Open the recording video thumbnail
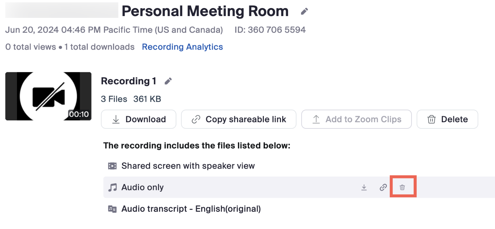This screenshot has width=495, height=229. click(x=48, y=96)
